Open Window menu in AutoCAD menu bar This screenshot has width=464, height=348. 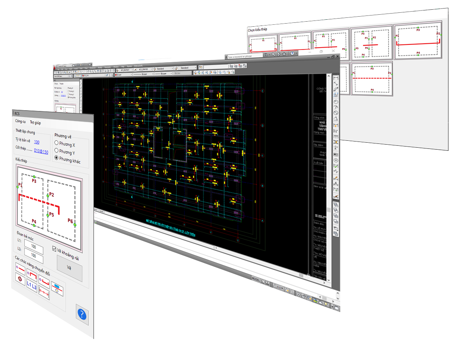[x=116, y=67]
